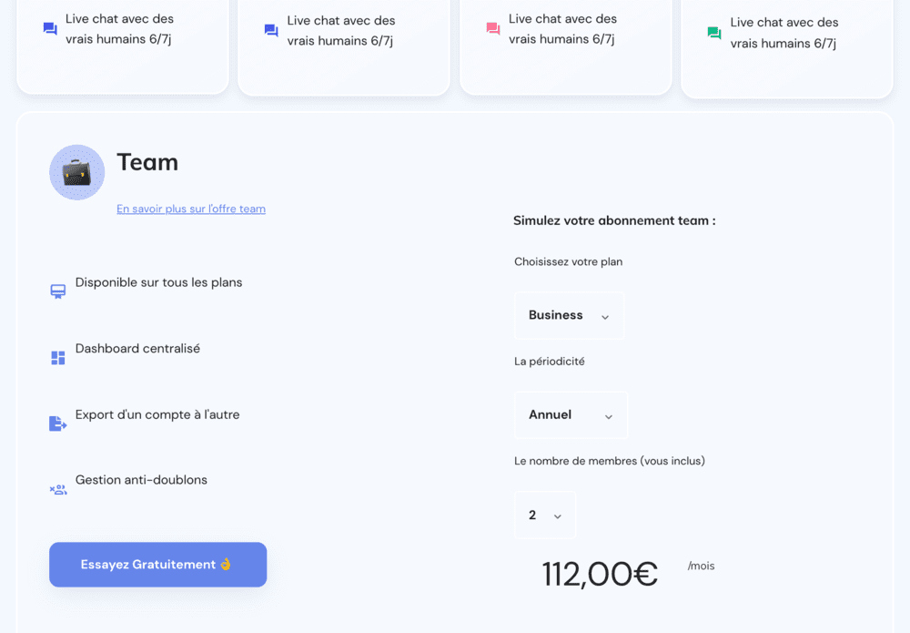
Task: Select the "Simulez votre abonnement team" heading
Action: pyautogui.click(x=614, y=220)
